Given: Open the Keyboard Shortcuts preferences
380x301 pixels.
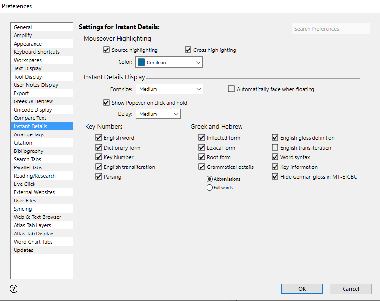Looking at the screenshot, I should pyautogui.click(x=36, y=52).
